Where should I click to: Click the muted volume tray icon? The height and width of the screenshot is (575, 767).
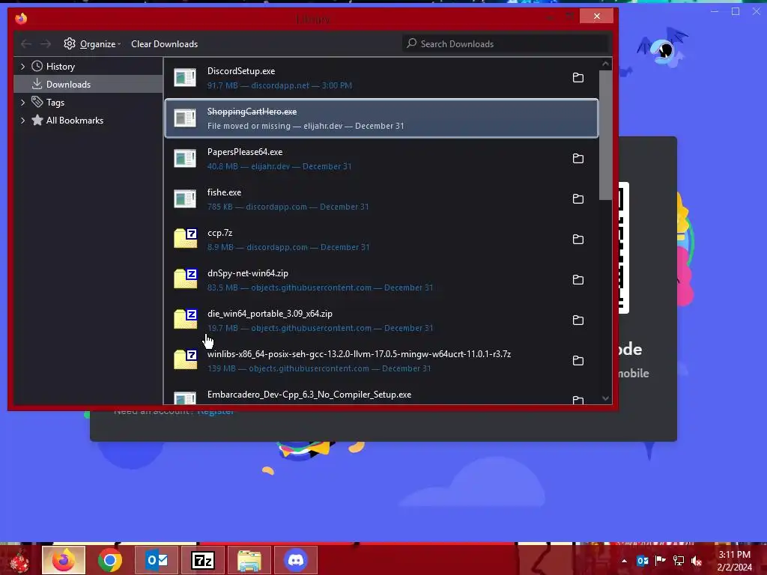pos(697,561)
